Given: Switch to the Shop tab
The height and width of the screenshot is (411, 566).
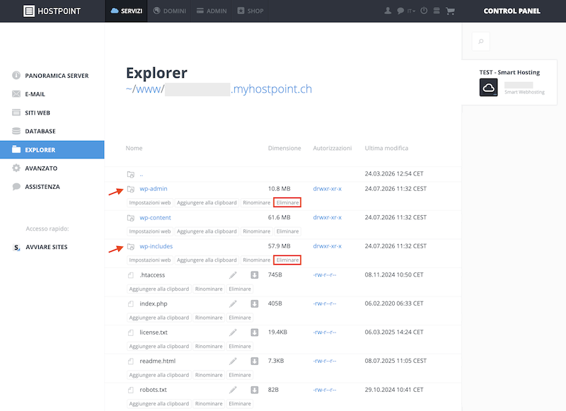Looking at the screenshot, I should click(250, 11).
